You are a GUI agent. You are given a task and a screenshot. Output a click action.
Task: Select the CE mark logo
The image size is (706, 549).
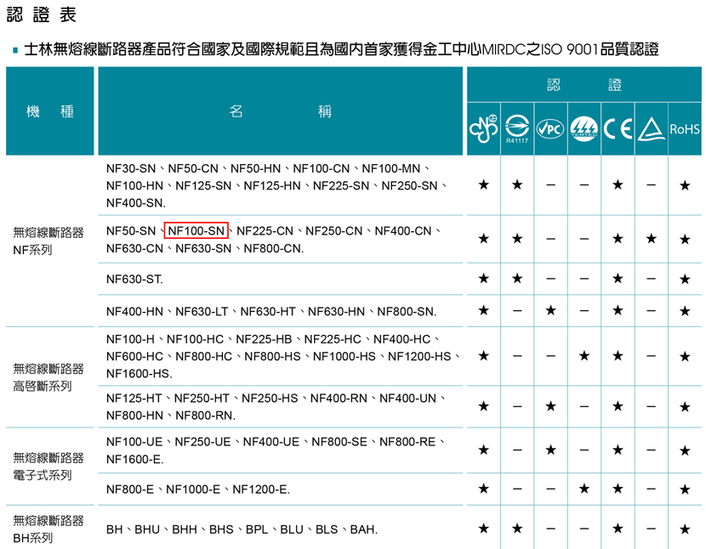tap(618, 128)
